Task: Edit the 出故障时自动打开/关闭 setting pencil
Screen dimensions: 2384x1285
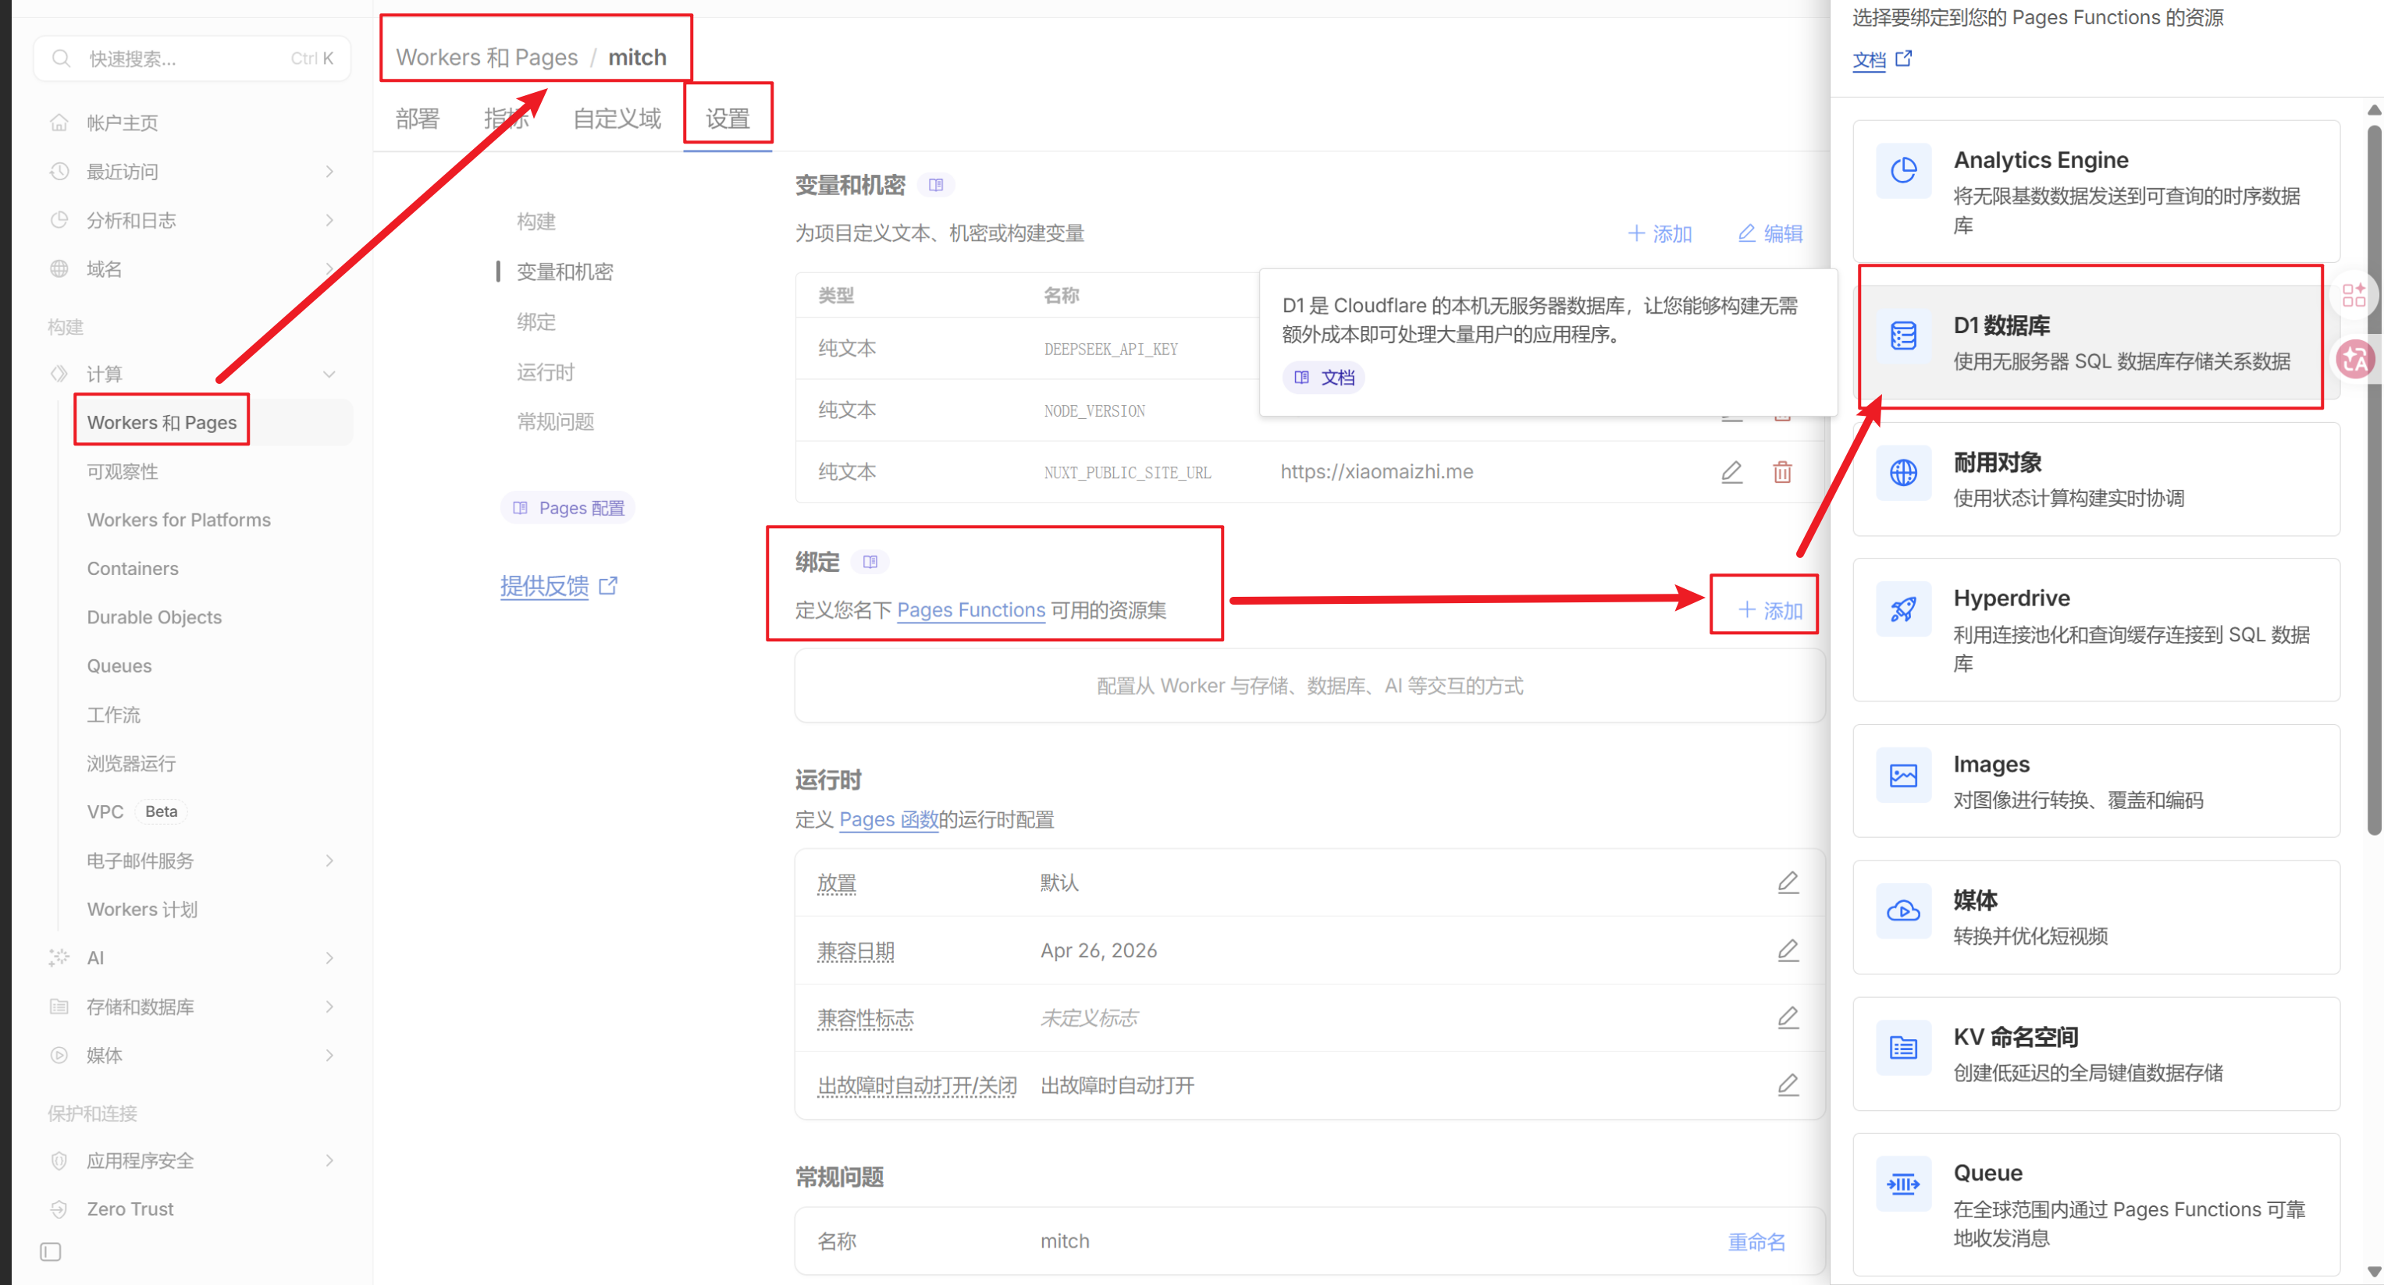Action: [1788, 1084]
